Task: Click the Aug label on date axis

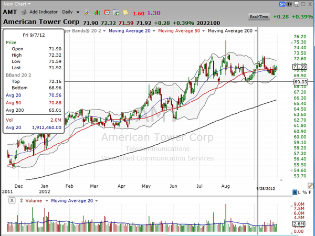Action: [x=225, y=186]
